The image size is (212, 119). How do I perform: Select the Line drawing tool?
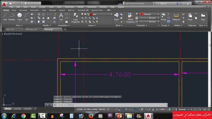(5, 17)
